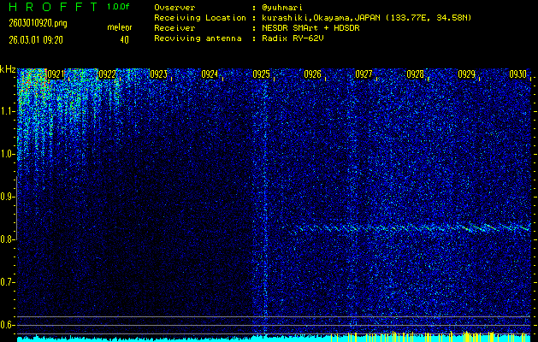Click the Receiving Location value kurashiki,Okayama,JAPAN

322,18
